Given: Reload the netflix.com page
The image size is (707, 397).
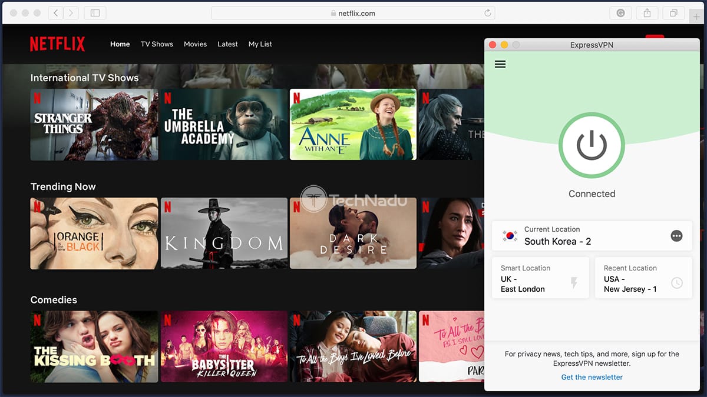Looking at the screenshot, I should [x=488, y=13].
